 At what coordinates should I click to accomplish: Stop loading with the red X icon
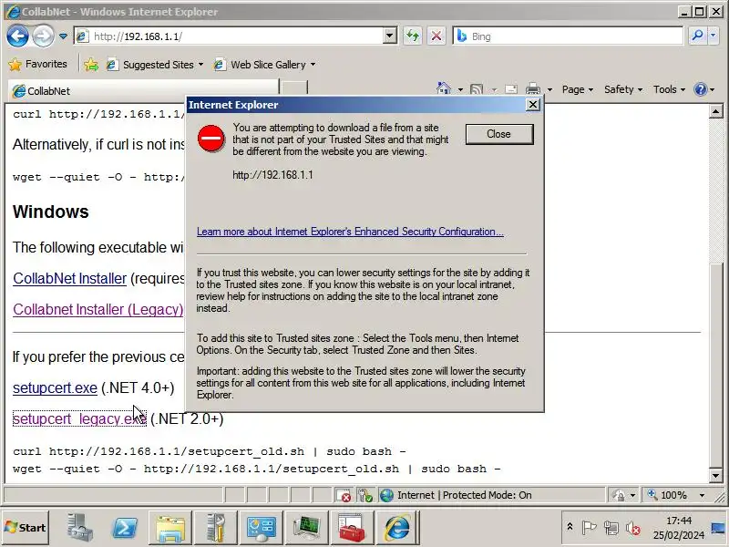pos(436,36)
